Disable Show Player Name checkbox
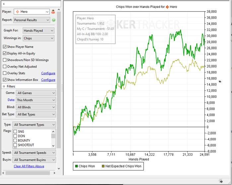The image size is (232, 185). click(x=5, y=47)
